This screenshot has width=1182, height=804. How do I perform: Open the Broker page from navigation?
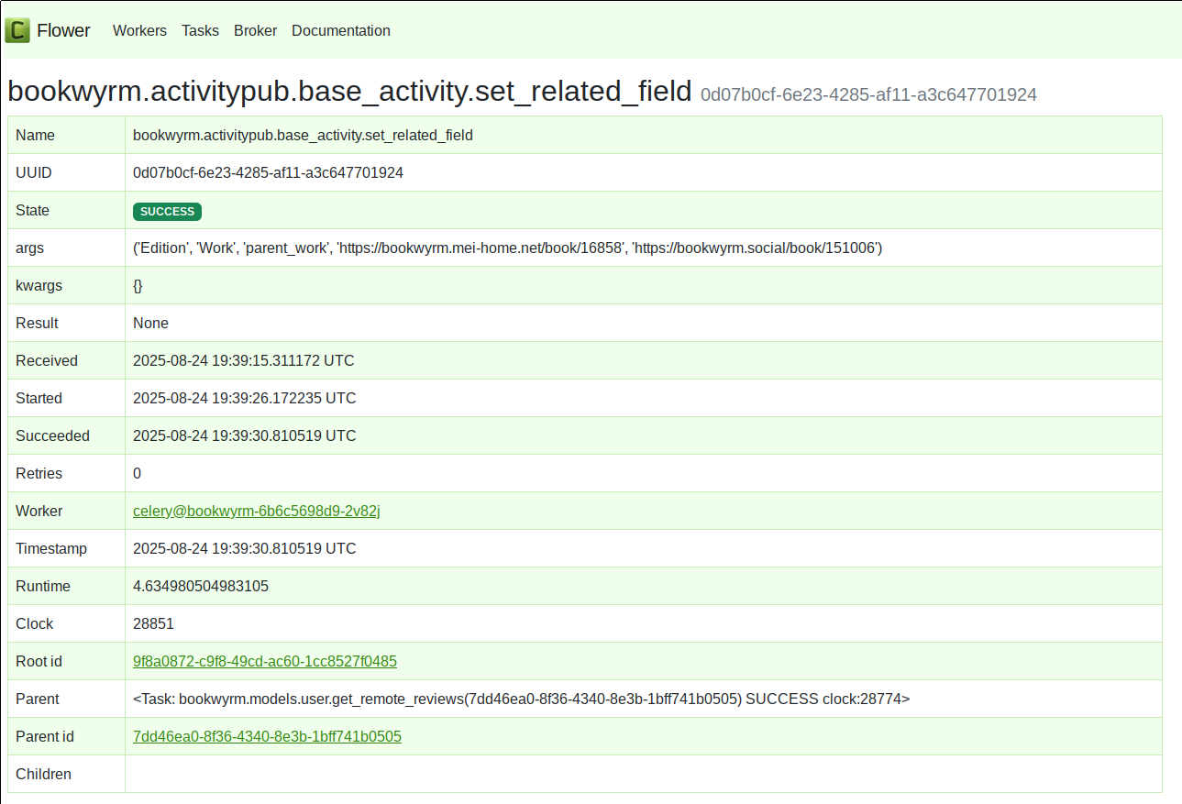coord(255,30)
